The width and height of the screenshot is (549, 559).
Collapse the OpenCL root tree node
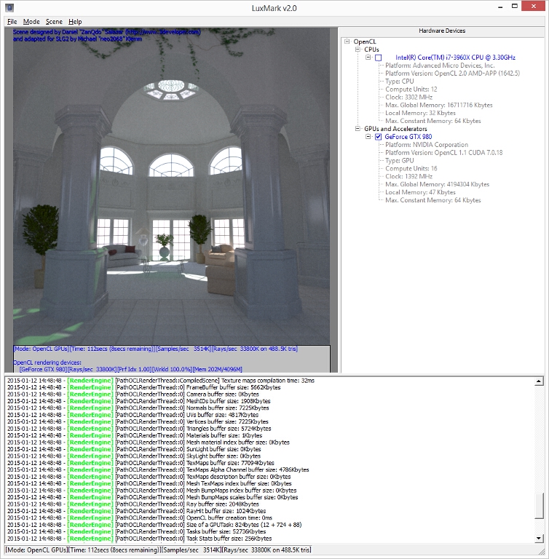click(x=348, y=41)
